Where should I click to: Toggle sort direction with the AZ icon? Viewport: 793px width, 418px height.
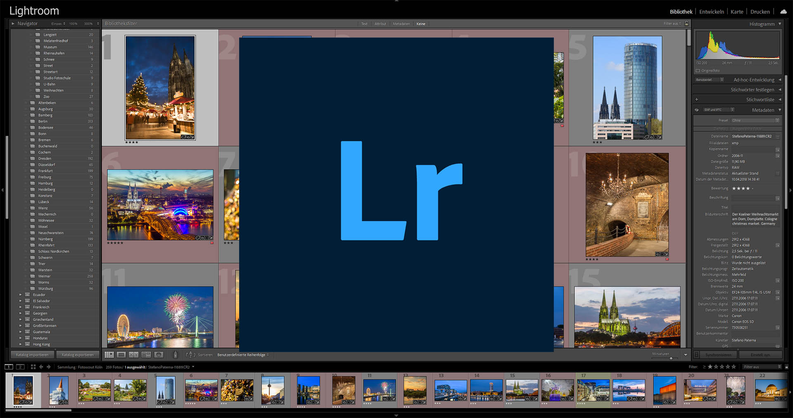coord(191,354)
